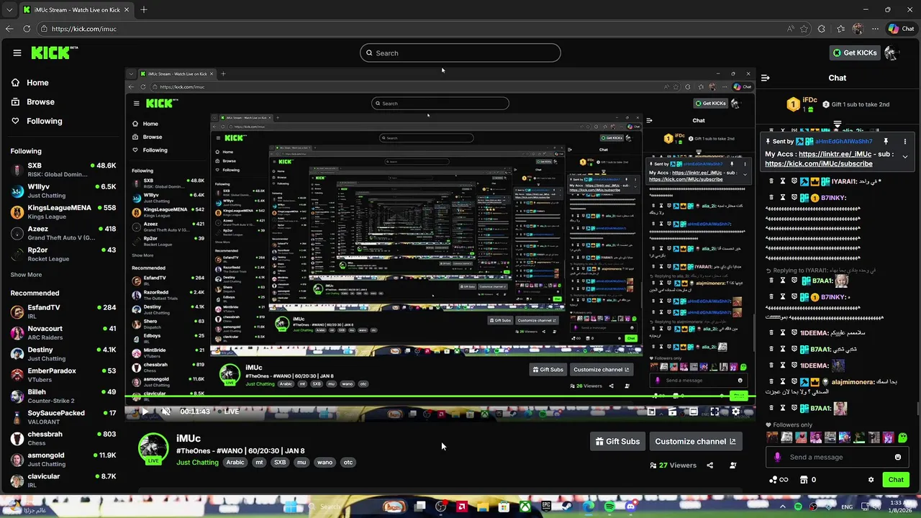Image resolution: width=921 pixels, height=518 pixels.
Task: Click the Gift Subs button
Action: point(617,442)
